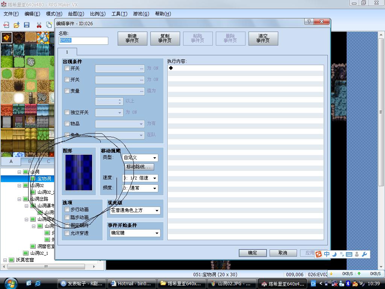Click the New project toolbar icon

[6, 25]
